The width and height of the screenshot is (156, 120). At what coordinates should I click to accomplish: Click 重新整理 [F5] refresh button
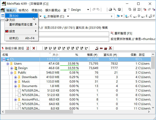(121, 33)
